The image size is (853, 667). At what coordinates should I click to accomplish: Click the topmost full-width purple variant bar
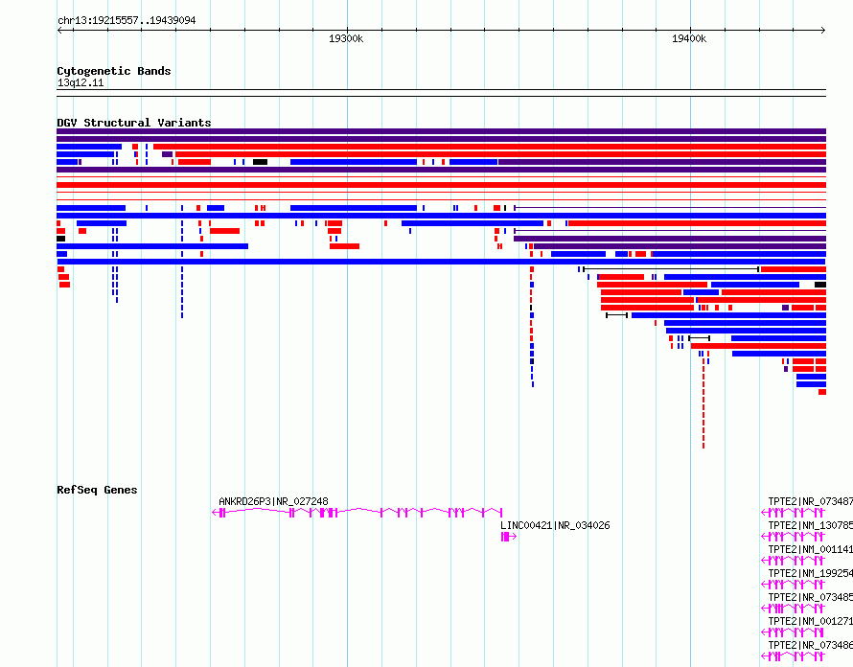pos(441,131)
